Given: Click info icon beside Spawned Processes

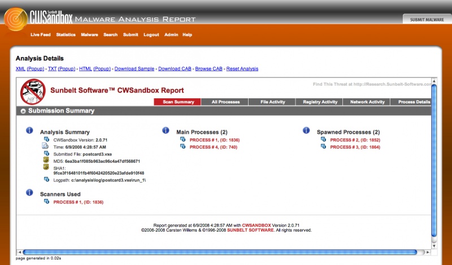Looking at the screenshot, I should point(306,131).
